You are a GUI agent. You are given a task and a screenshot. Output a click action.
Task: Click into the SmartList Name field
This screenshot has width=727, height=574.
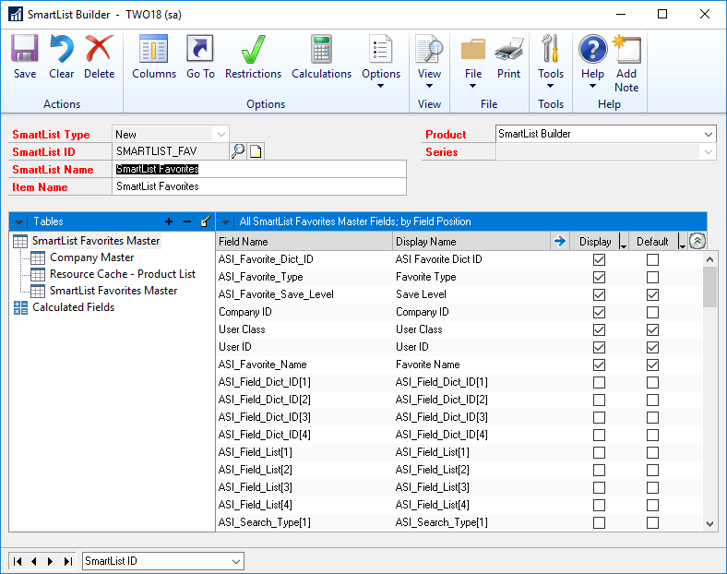tap(259, 169)
